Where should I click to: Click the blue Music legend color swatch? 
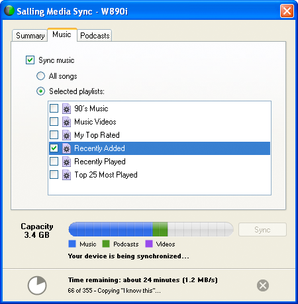pos(72,244)
